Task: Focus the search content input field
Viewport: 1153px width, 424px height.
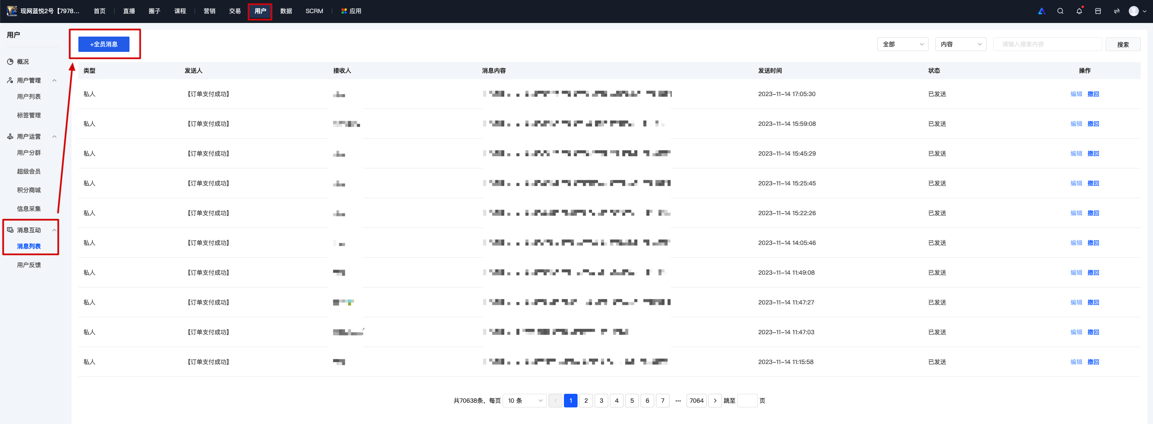Action: coord(1047,44)
